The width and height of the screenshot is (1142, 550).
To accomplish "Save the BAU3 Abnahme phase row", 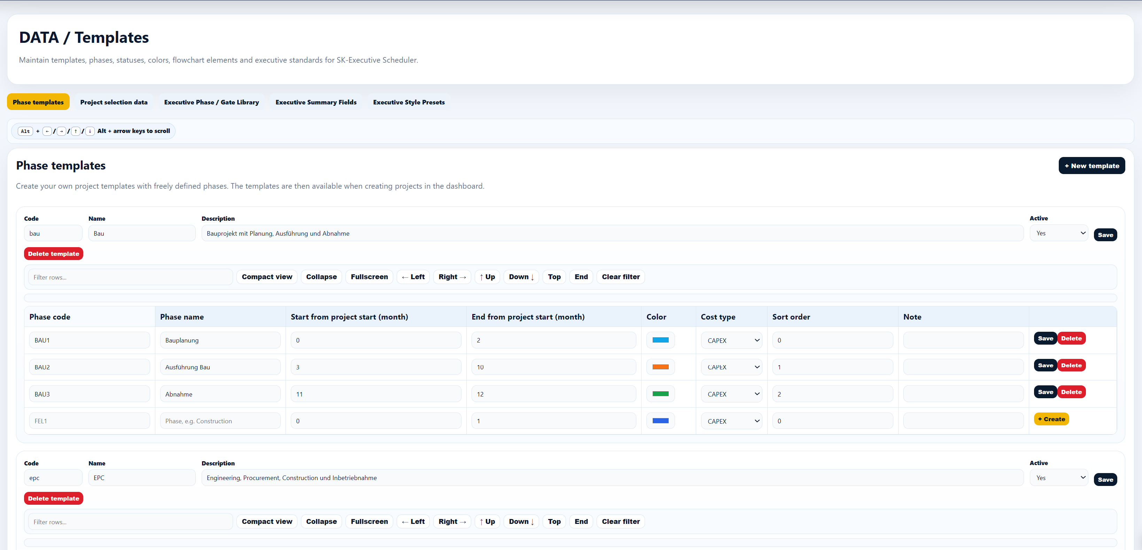I will tap(1046, 392).
